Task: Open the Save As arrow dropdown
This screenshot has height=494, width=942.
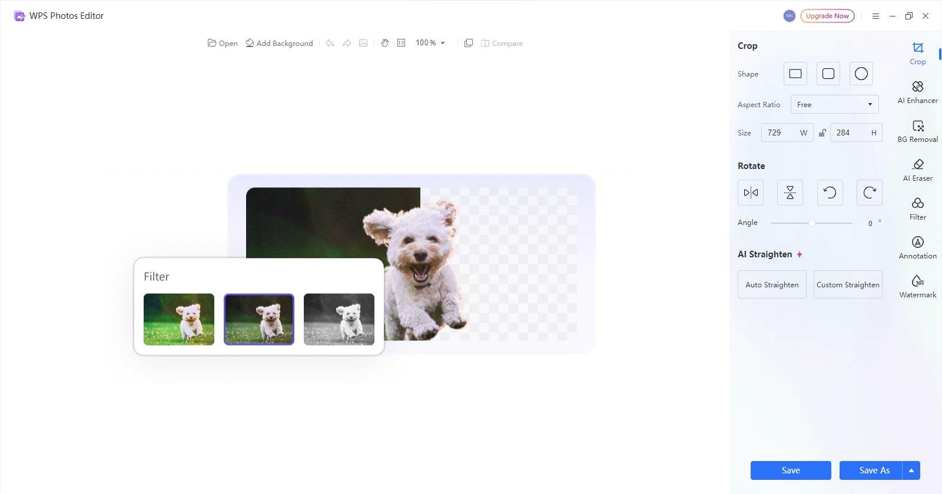Action: 911,470
